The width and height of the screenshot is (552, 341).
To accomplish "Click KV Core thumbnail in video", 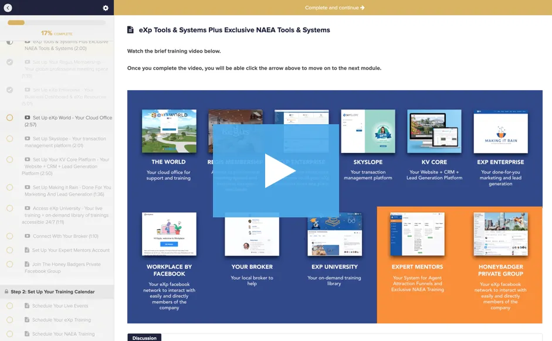I will click(434, 131).
